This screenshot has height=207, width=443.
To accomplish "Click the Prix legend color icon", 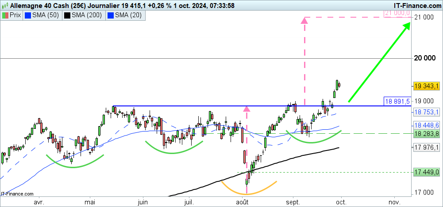I will click(5, 15).
